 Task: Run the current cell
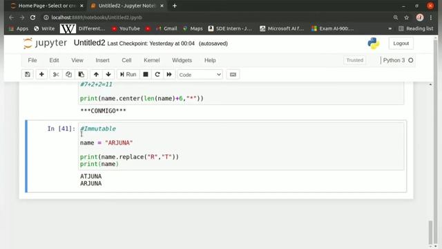point(128,74)
